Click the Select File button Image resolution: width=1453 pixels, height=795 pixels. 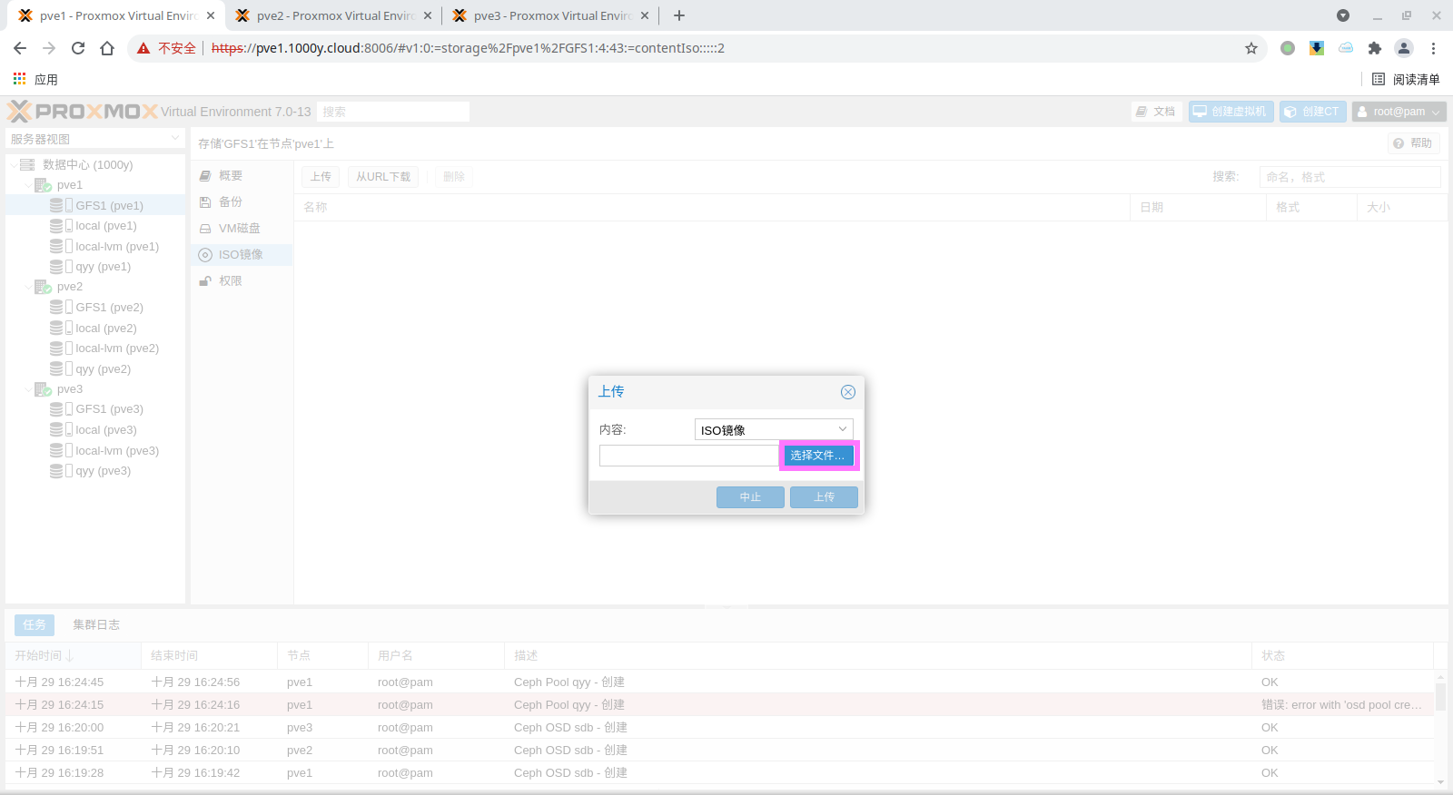coord(817,456)
